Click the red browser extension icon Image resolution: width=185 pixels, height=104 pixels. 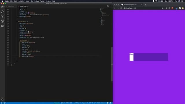(x=172, y=8)
